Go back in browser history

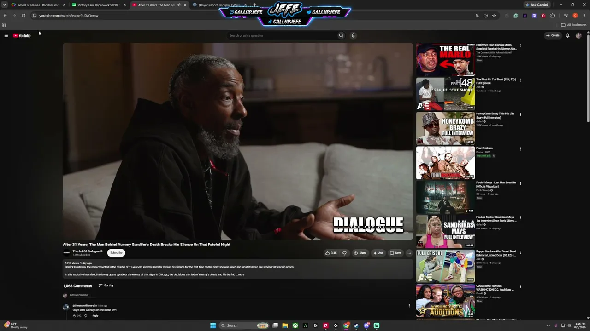tap(5, 15)
